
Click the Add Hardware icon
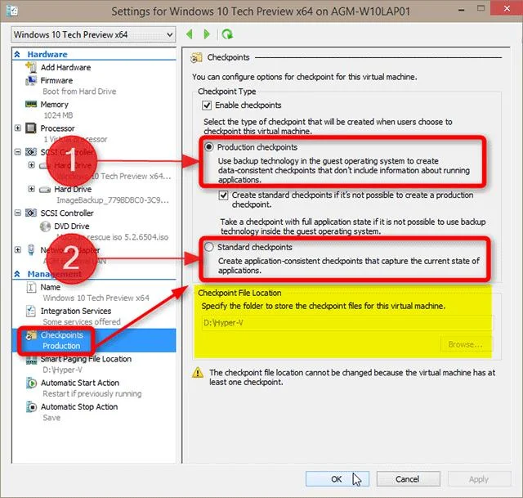(x=31, y=67)
